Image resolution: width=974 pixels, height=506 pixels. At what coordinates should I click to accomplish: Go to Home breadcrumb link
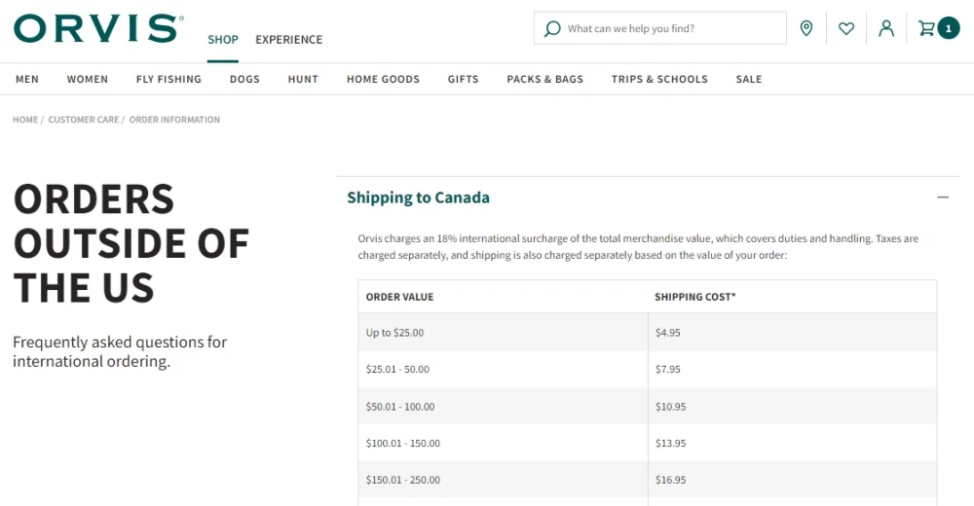(x=25, y=120)
